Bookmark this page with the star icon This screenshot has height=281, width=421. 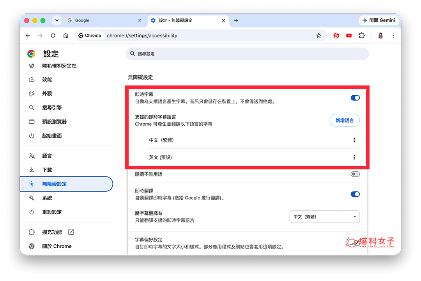(x=319, y=36)
